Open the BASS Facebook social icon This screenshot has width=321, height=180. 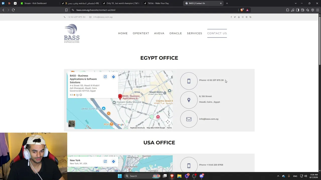point(231,17)
